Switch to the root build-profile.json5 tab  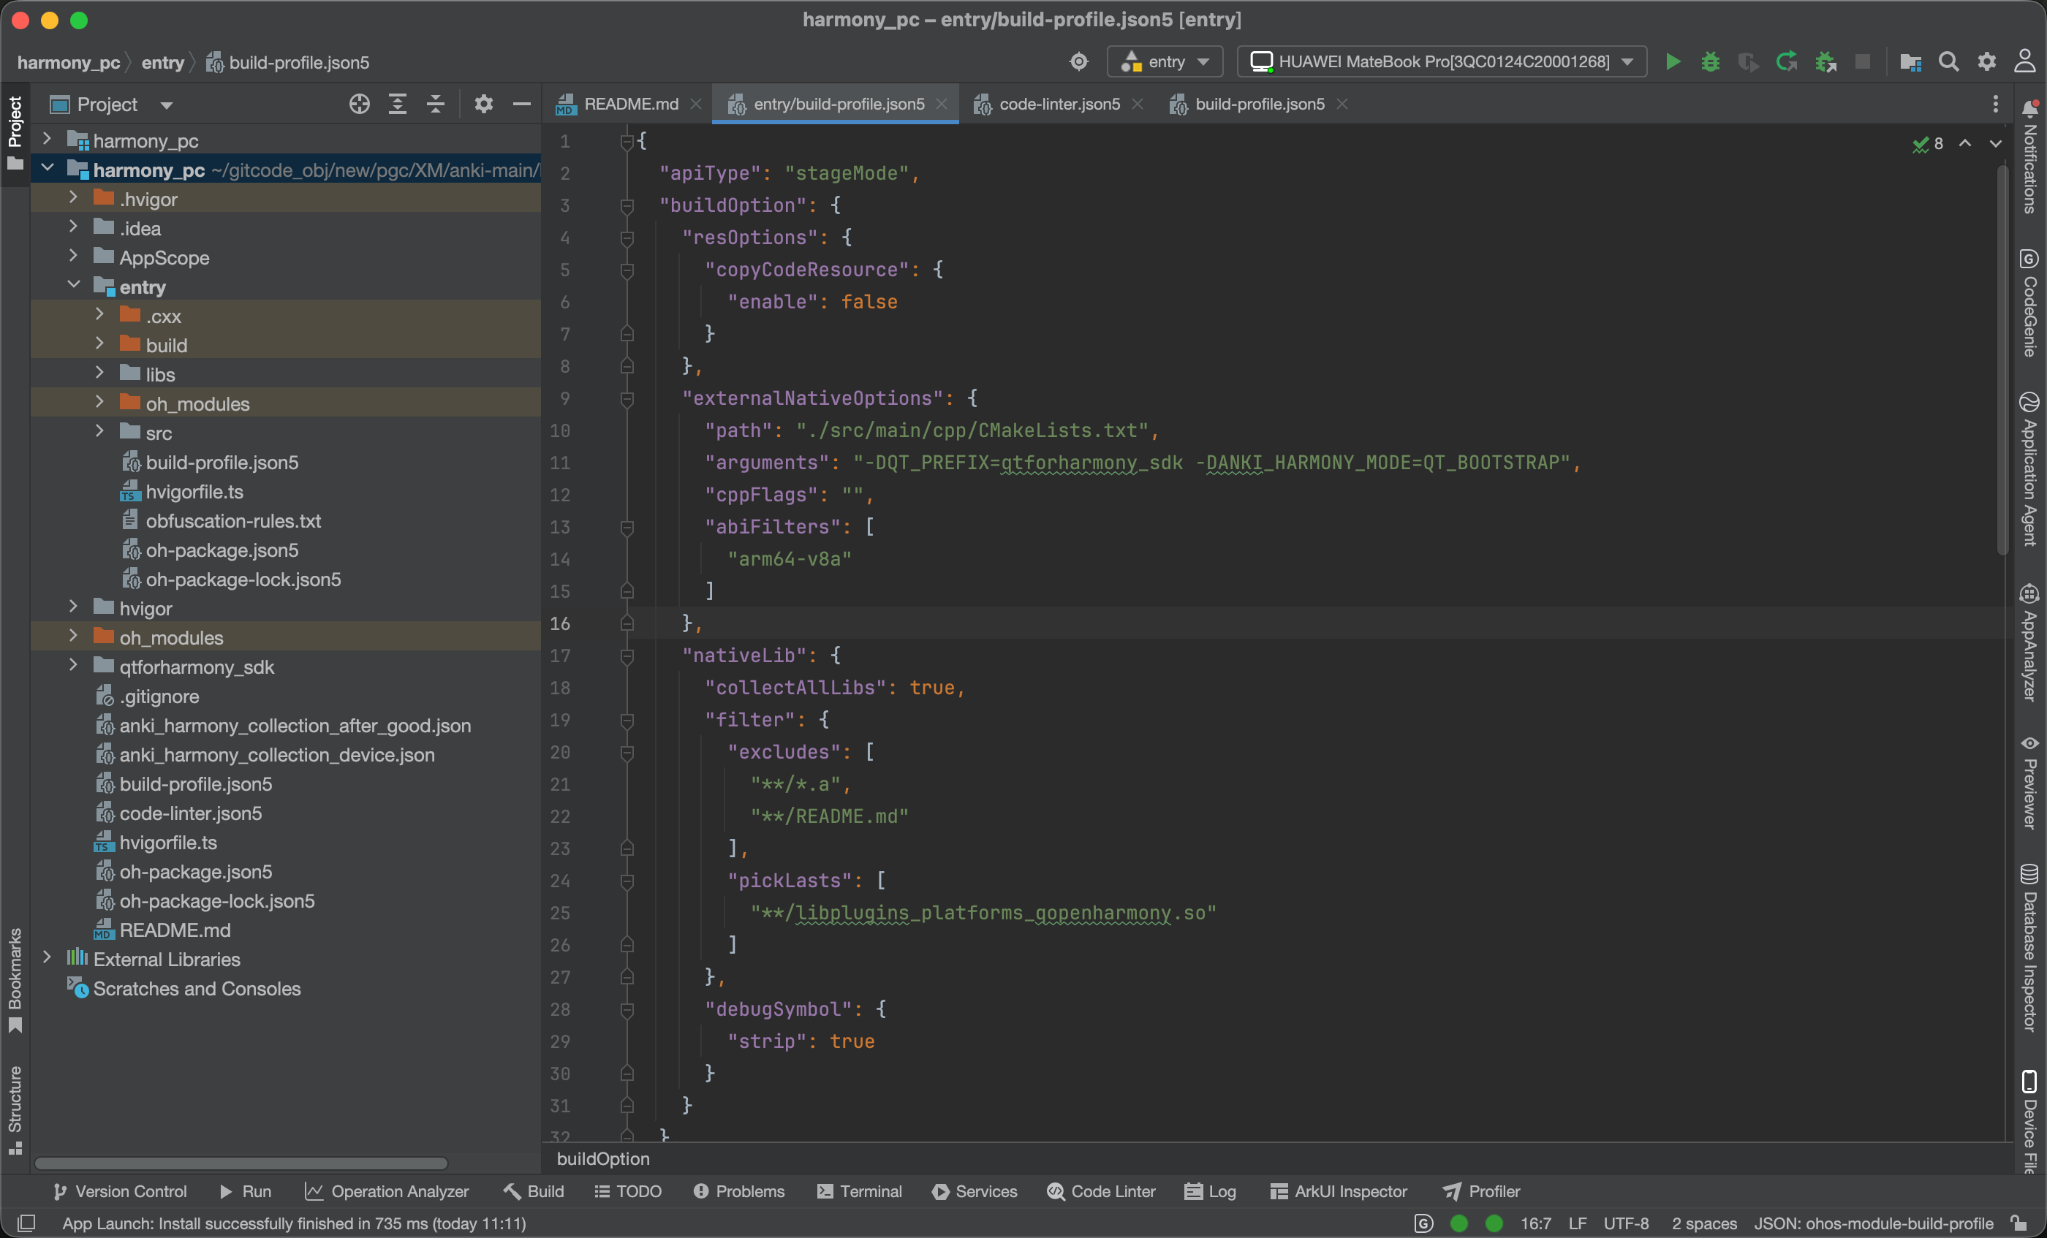click(1260, 105)
